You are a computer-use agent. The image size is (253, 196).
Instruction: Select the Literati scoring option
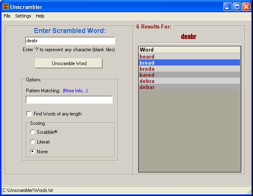pyautogui.click(x=32, y=142)
